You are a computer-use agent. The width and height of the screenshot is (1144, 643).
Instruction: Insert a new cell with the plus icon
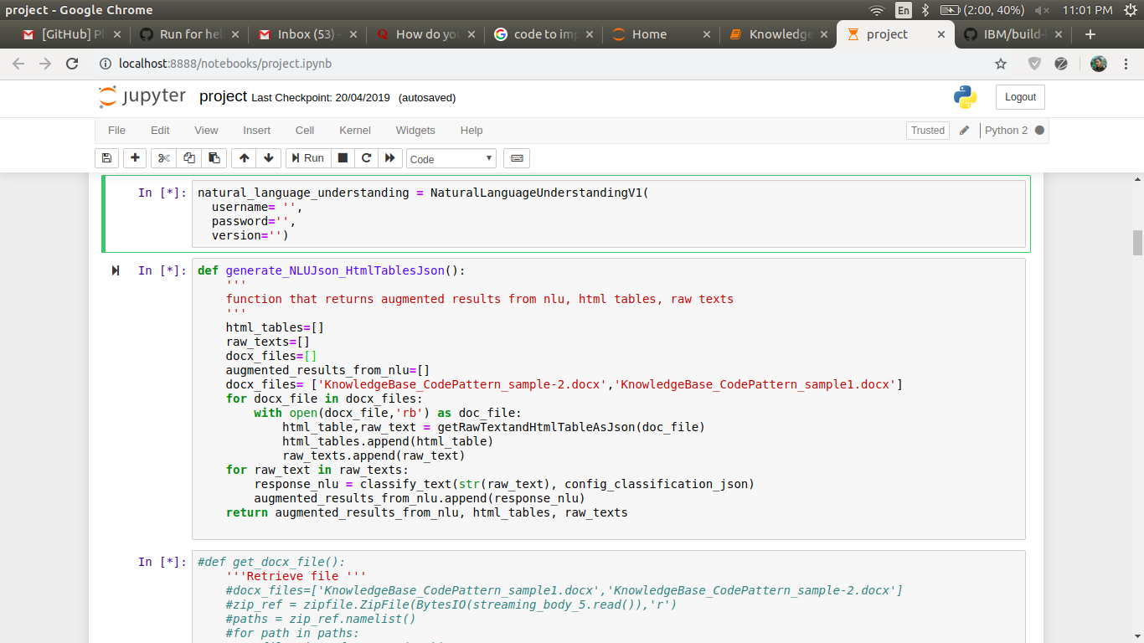134,158
